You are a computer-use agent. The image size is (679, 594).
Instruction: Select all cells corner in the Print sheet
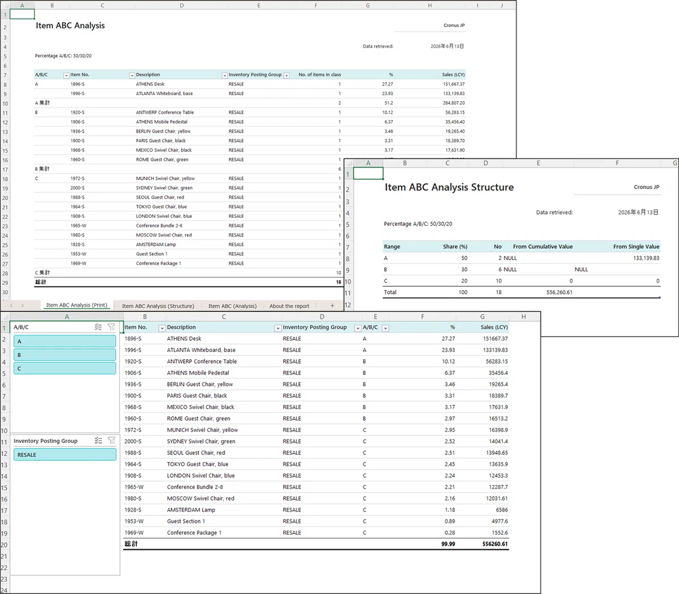(x=5, y=5)
